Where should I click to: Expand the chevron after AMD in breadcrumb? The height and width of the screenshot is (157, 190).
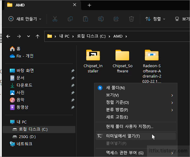click(x=126, y=36)
